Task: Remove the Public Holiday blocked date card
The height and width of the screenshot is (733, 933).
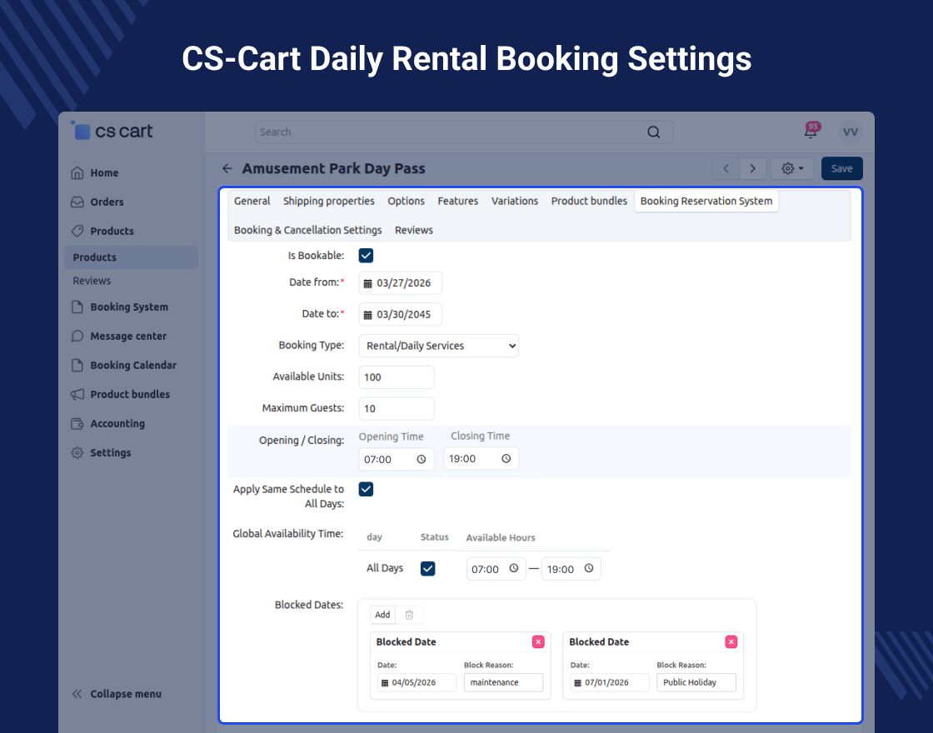Action: tap(731, 641)
